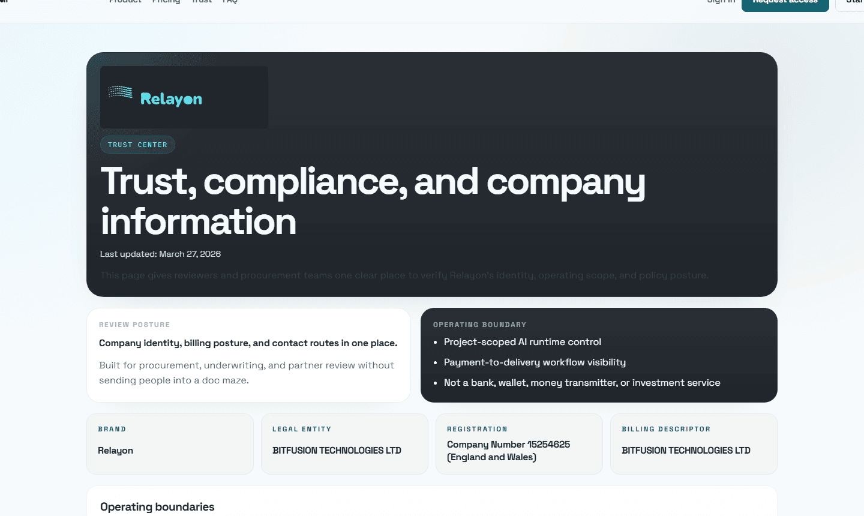Select the BRAND card showing Relayon

click(x=170, y=444)
